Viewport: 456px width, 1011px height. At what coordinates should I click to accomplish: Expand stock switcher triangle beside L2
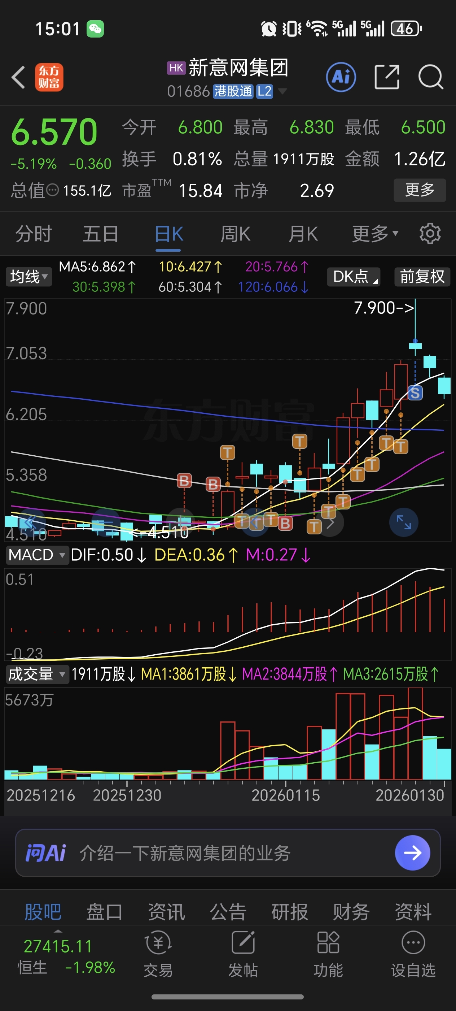click(x=282, y=91)
